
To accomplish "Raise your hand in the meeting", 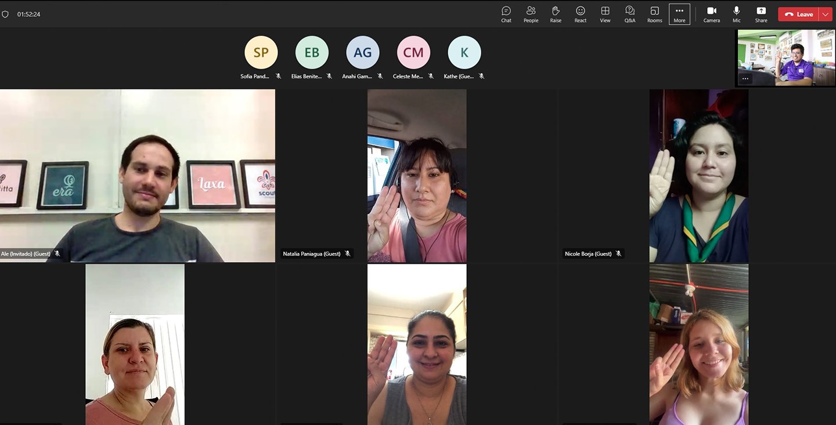I will (556, 14).
